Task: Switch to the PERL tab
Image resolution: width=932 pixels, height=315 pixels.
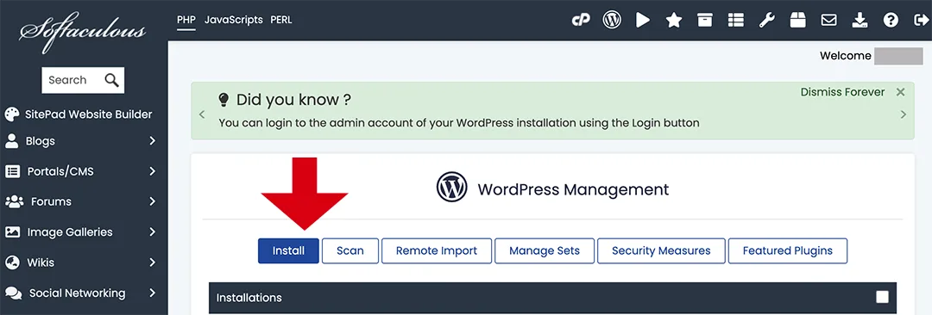Action: pyautogui.click(x=281, y=20)
